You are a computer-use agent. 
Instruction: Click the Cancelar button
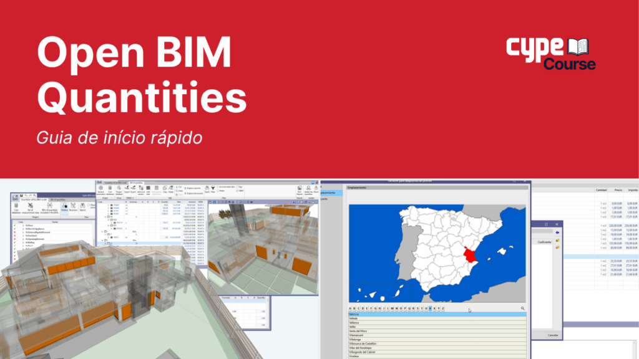[552, 335]
